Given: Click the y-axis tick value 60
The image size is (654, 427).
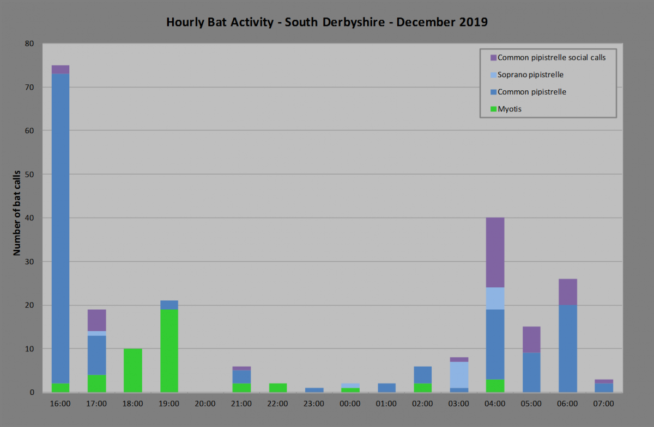Looking at the screenshot, I should click(31, 131).
